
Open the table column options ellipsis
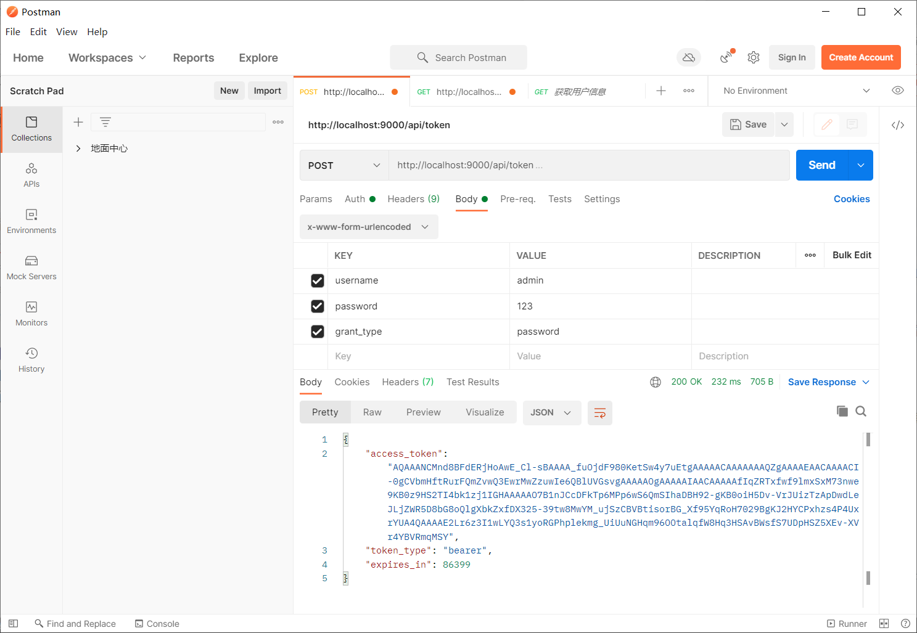pyautogui.click(x=810, y=255)
